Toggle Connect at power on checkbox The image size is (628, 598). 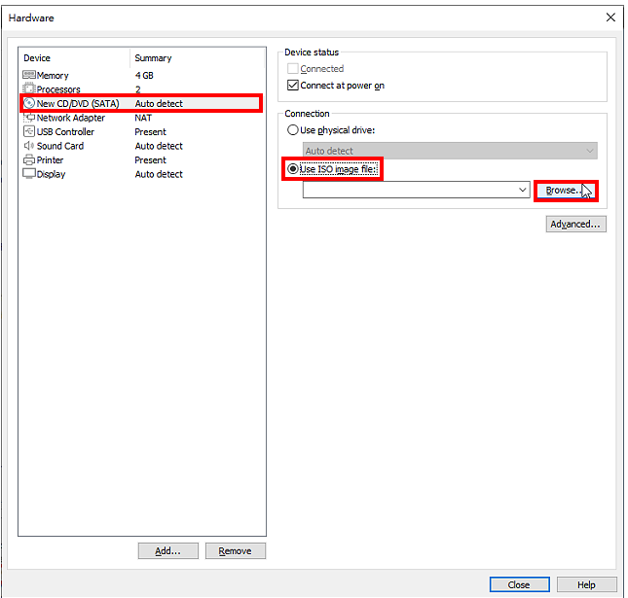tap(293, 86)
